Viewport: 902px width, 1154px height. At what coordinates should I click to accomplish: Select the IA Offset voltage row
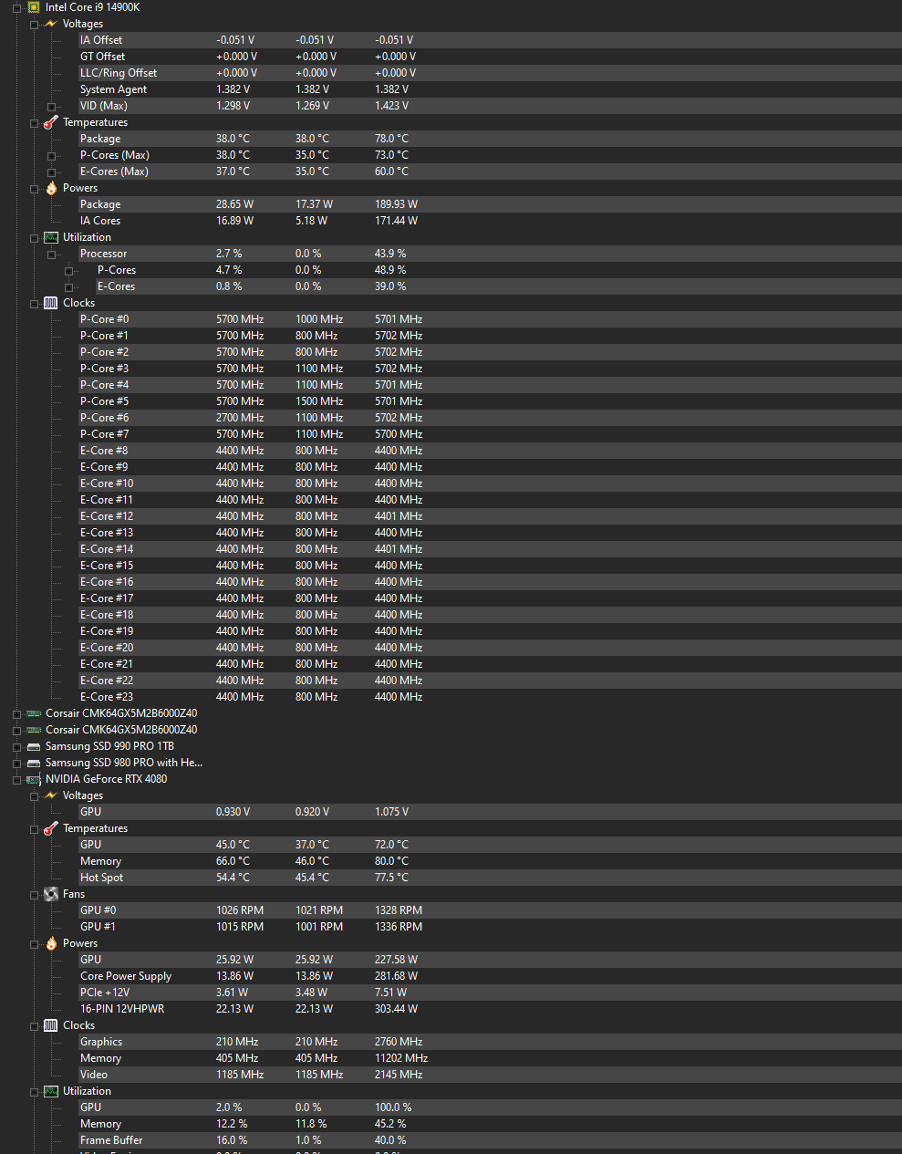coord(490,40)
